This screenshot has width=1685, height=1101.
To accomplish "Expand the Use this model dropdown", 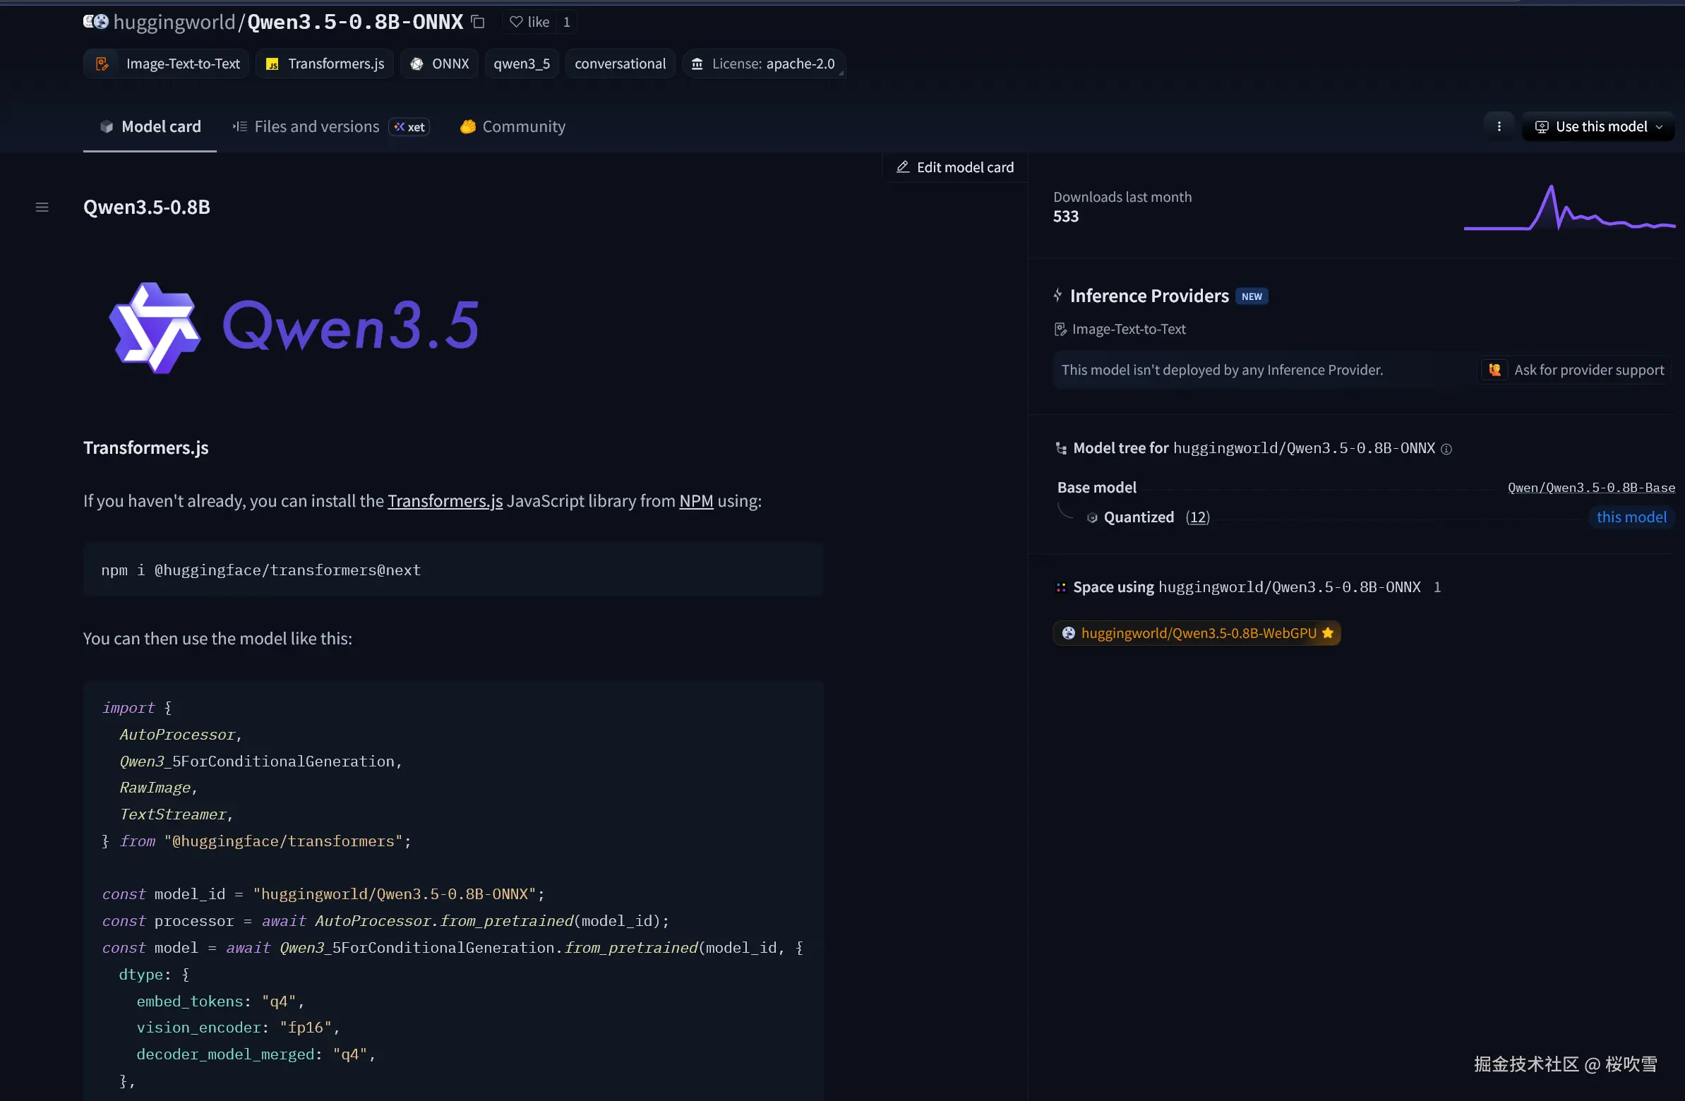I will [1598, 127].
